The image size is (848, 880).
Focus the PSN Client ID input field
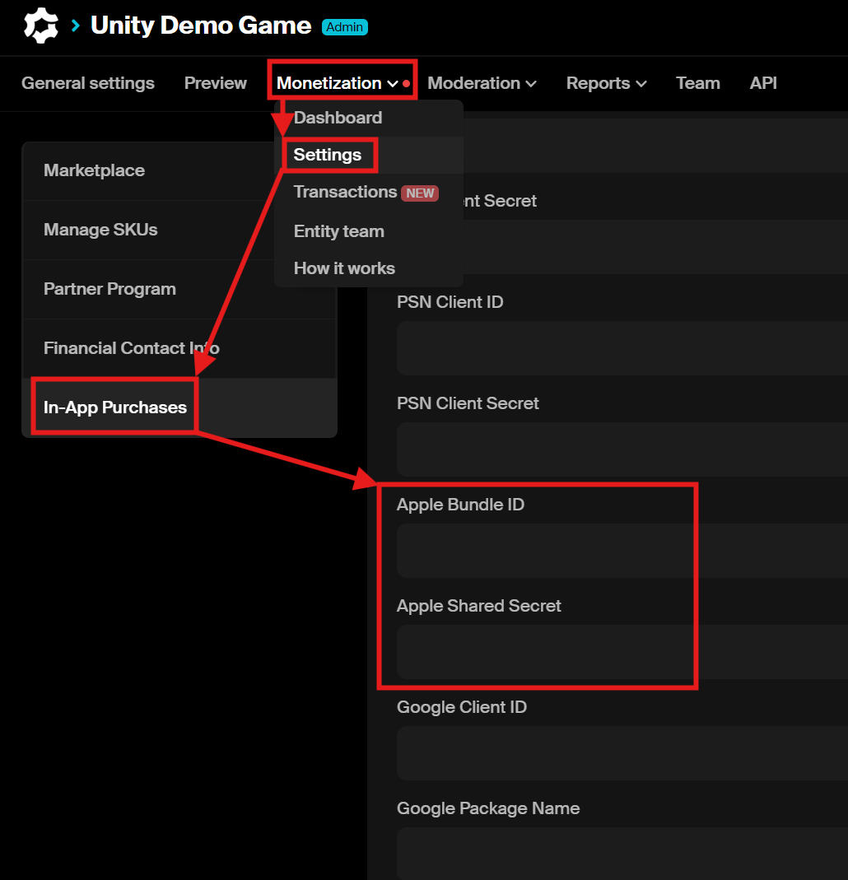pyautogui.click(x=622, y=348)
